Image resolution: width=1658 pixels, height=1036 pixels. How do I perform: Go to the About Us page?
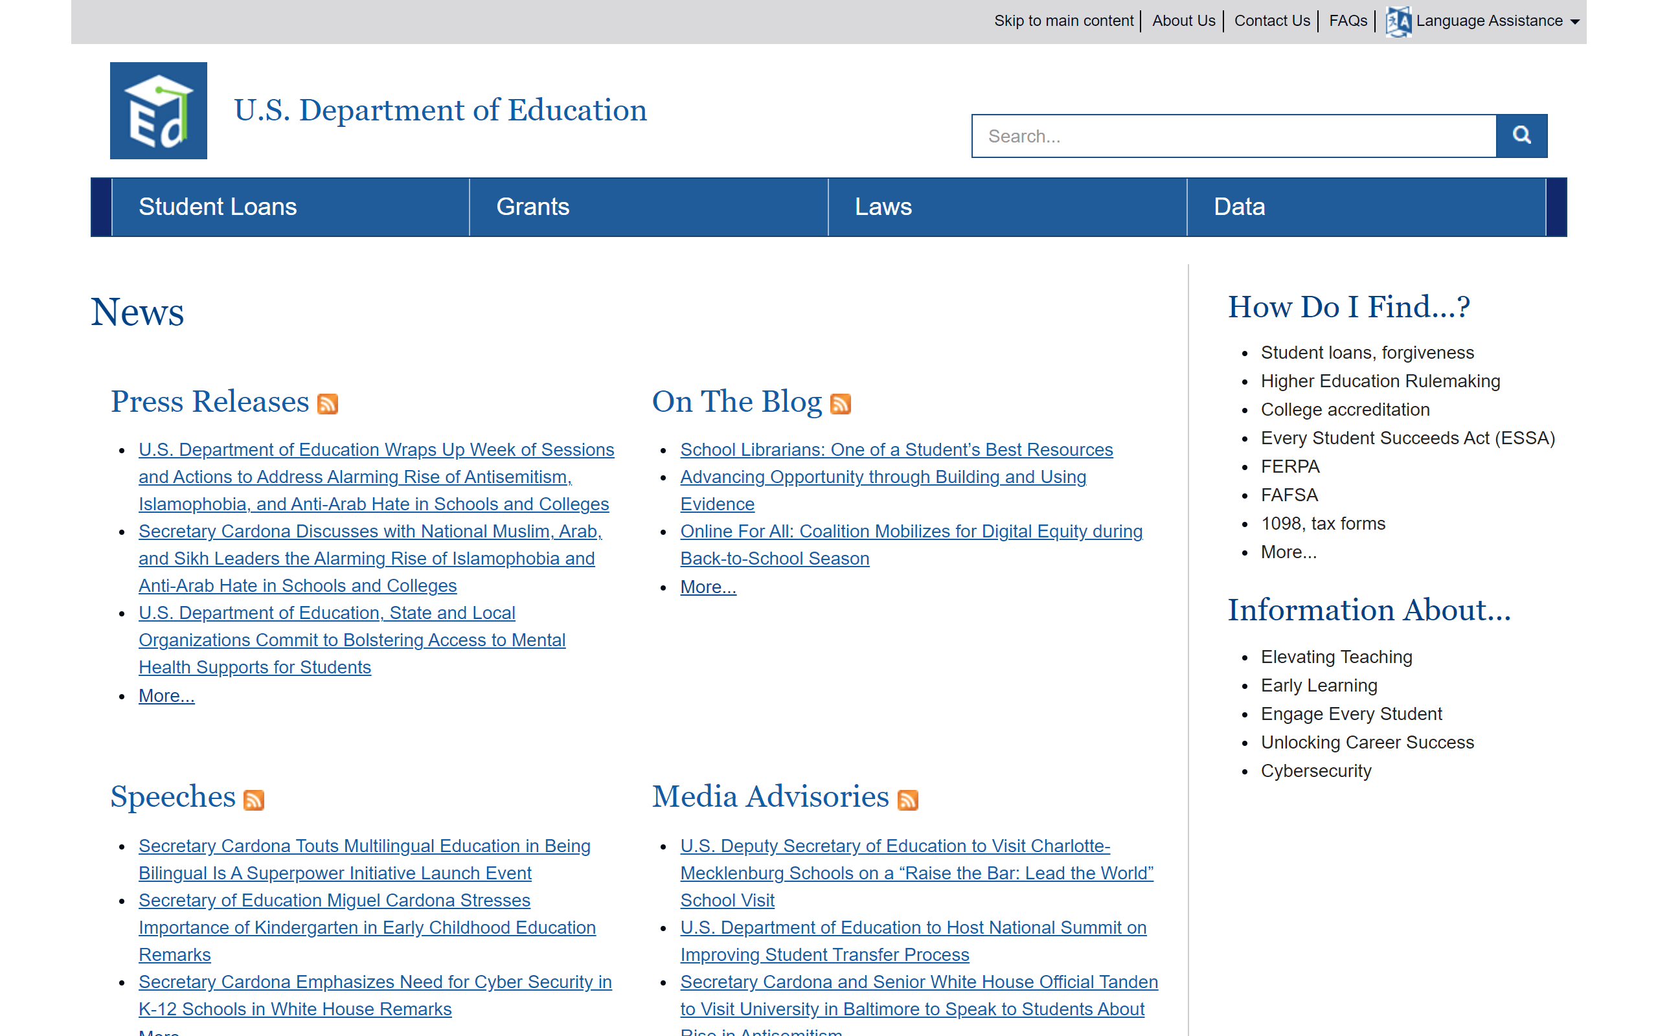(1183, 21)
